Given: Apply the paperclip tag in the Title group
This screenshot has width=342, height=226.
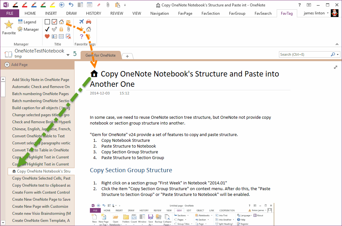Looking at the screenshot, I should point(68,29).
